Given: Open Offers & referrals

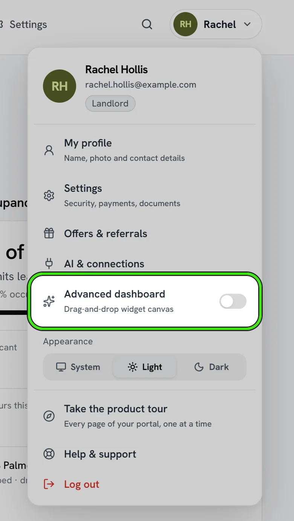Looking at the screenshot, I should pos(145,234).
